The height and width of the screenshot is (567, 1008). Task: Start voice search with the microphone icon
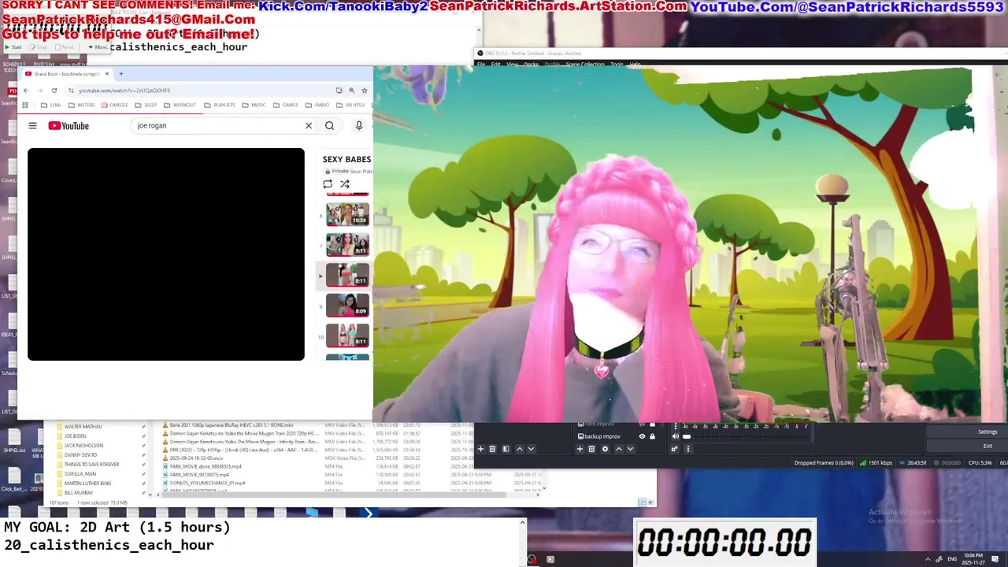tap(359, 125)
